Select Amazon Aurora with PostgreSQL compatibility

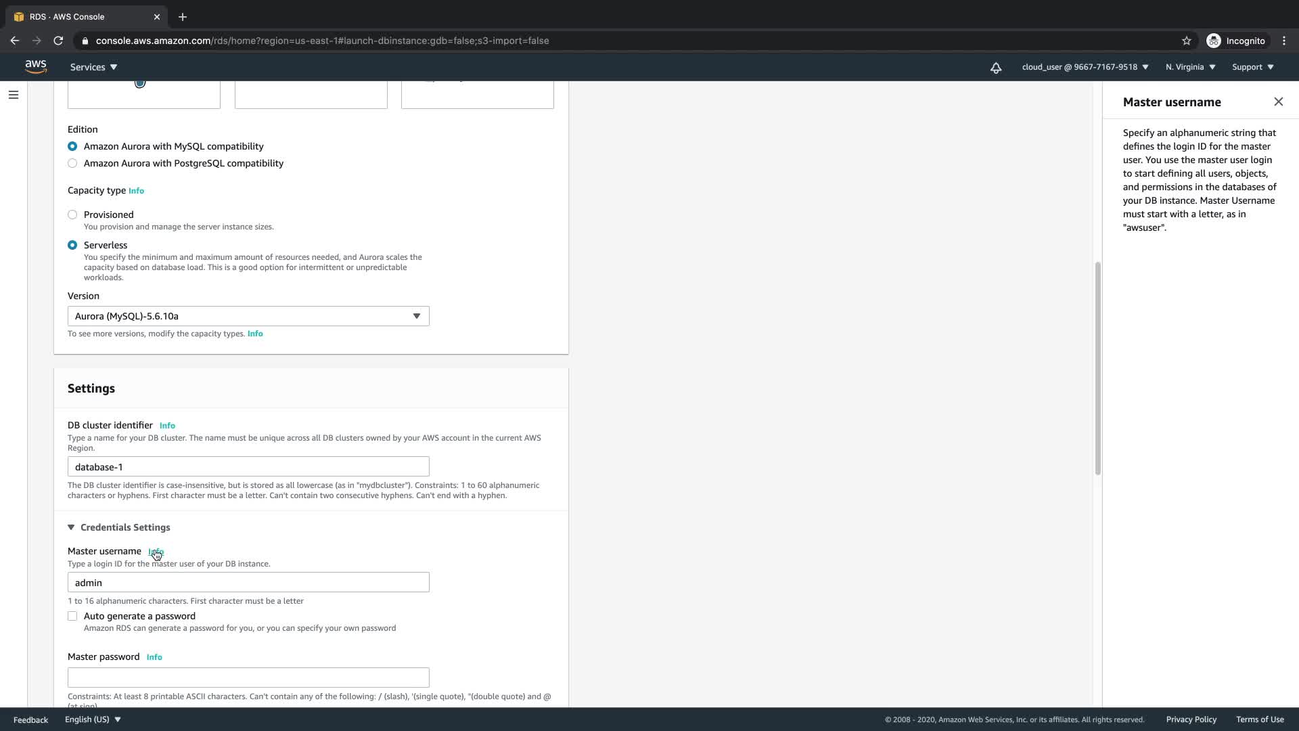click(72, 163)
